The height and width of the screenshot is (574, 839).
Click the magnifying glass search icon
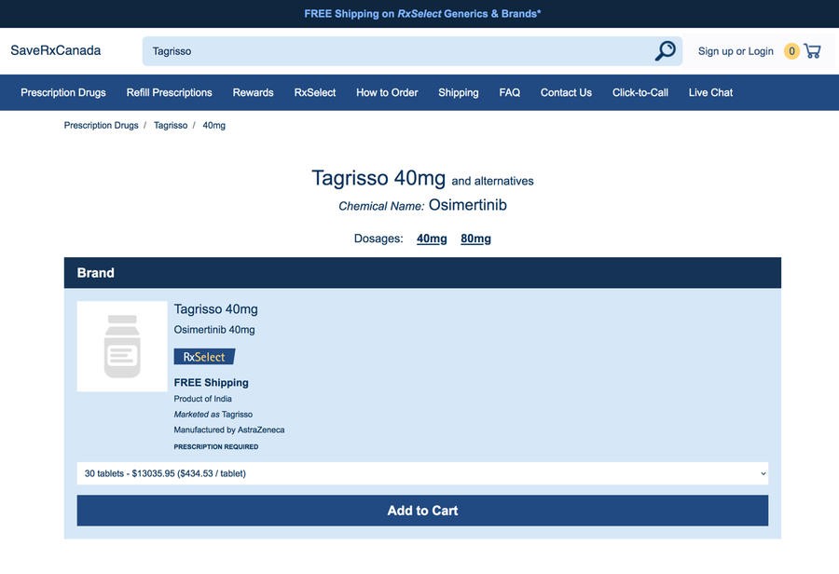[665, 51]
